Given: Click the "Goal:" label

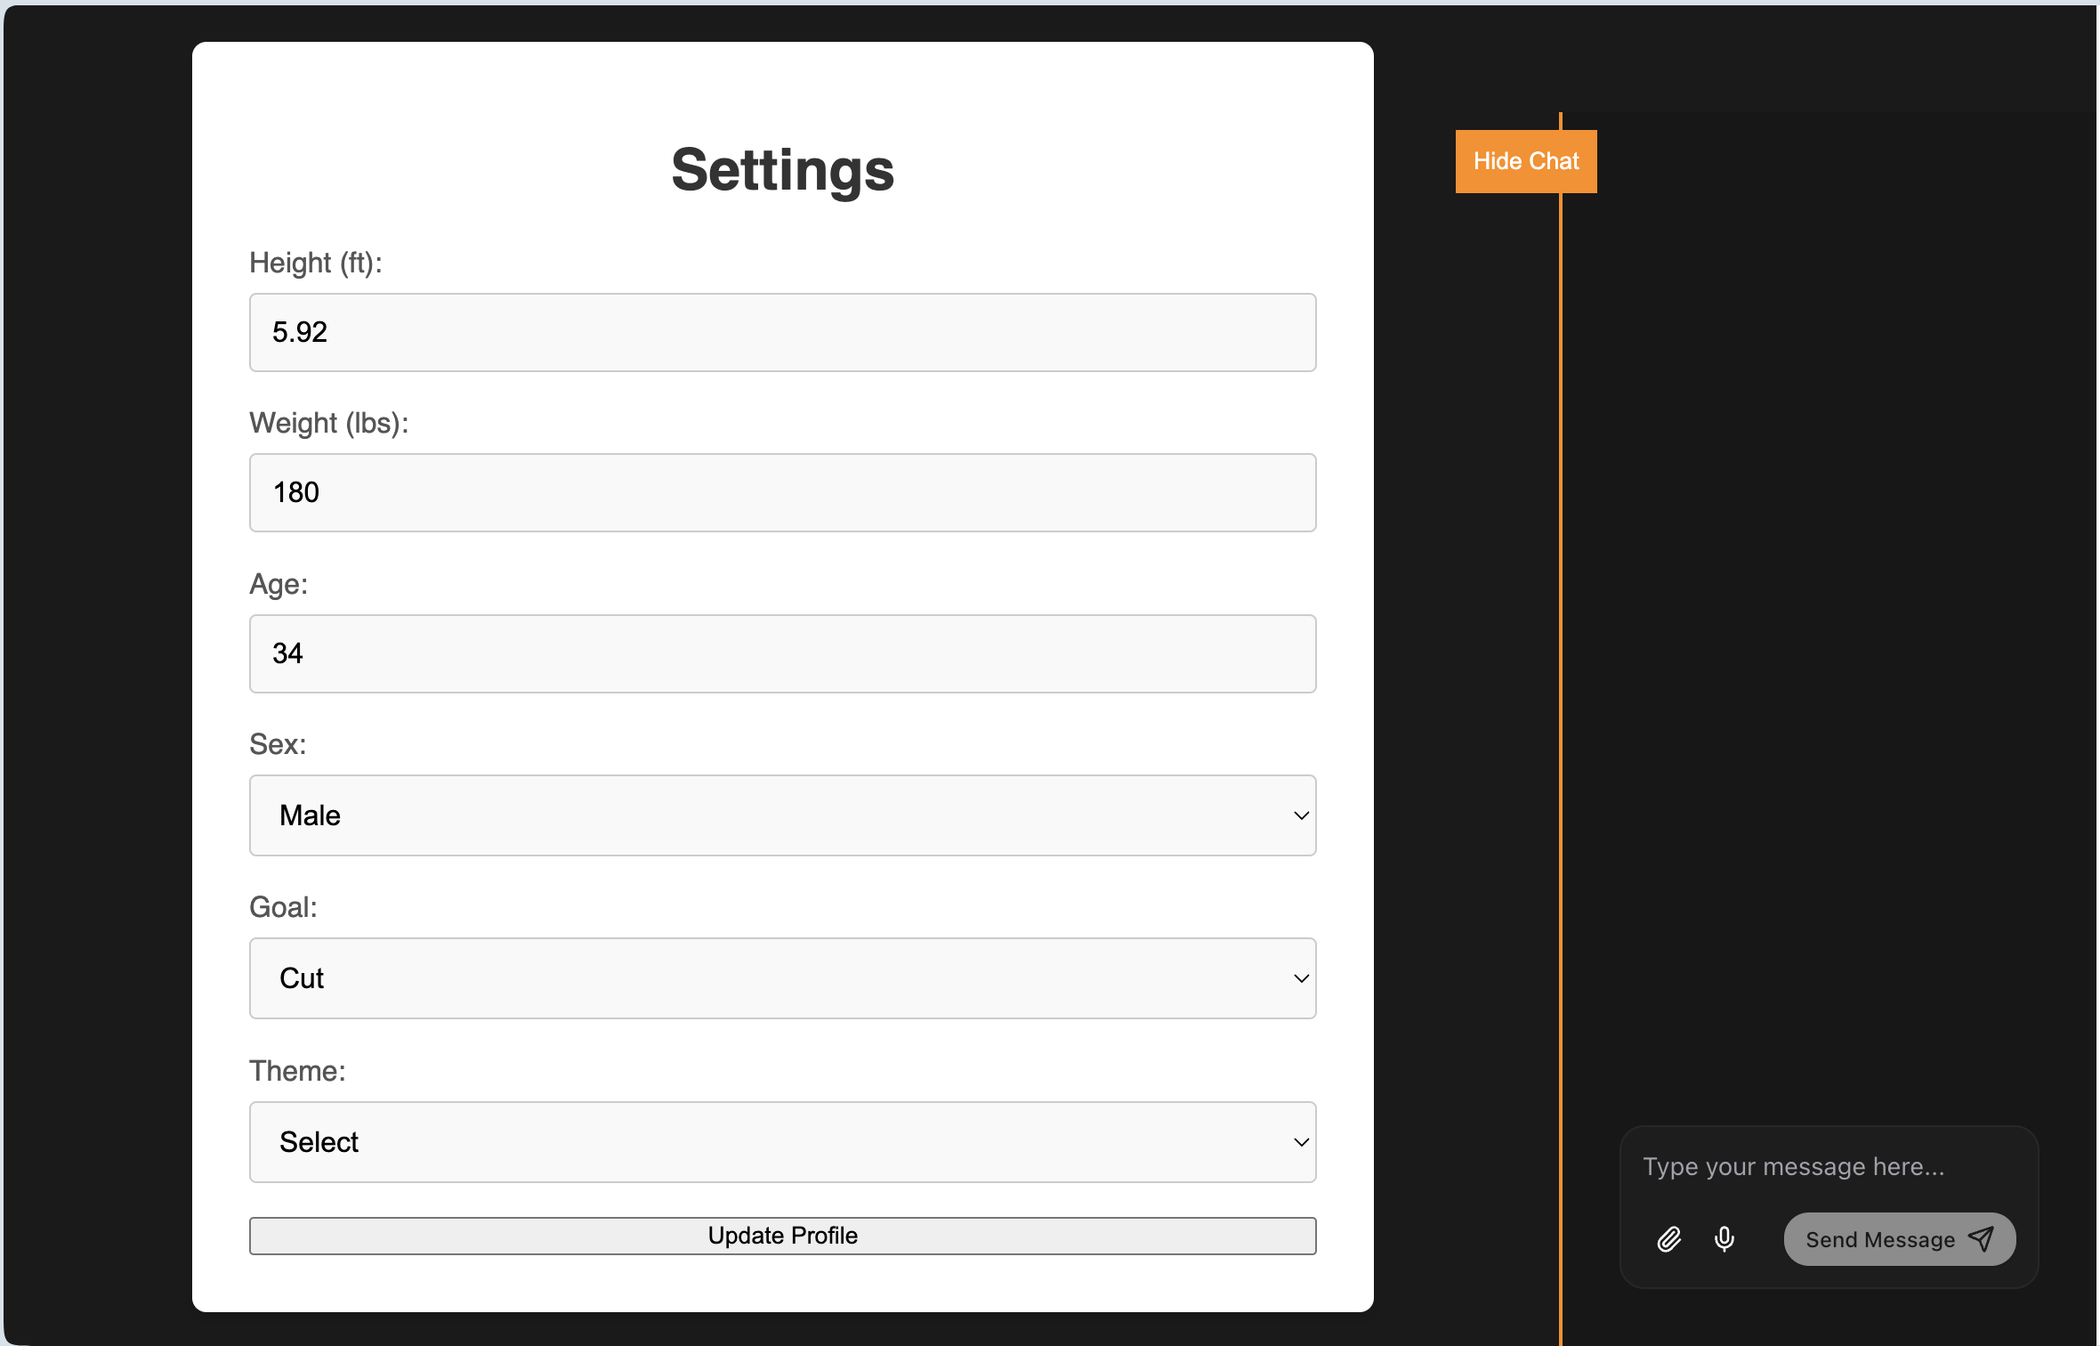Looking at the screenshot, I should tap(283, 907).
